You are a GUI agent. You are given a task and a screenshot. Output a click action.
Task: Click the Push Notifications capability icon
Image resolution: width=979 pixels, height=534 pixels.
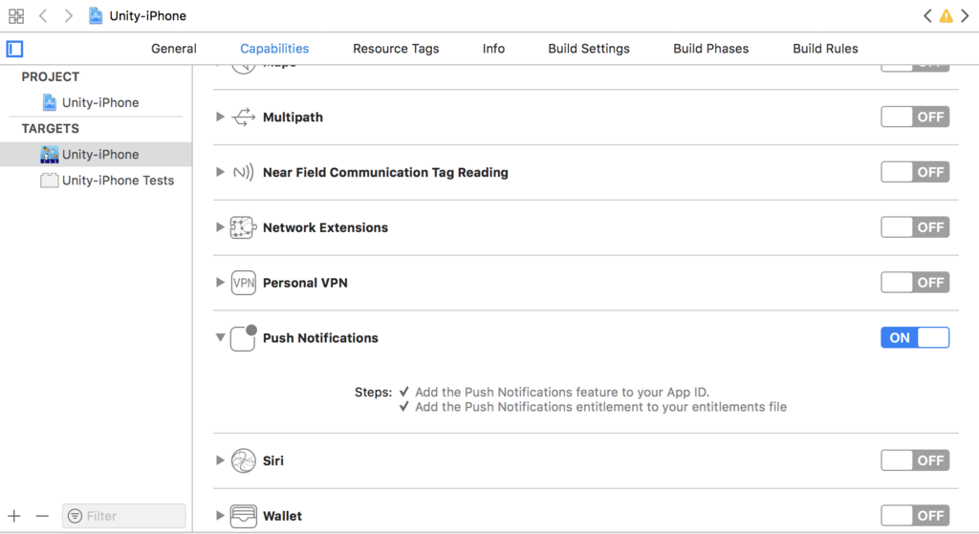point(244,338)
